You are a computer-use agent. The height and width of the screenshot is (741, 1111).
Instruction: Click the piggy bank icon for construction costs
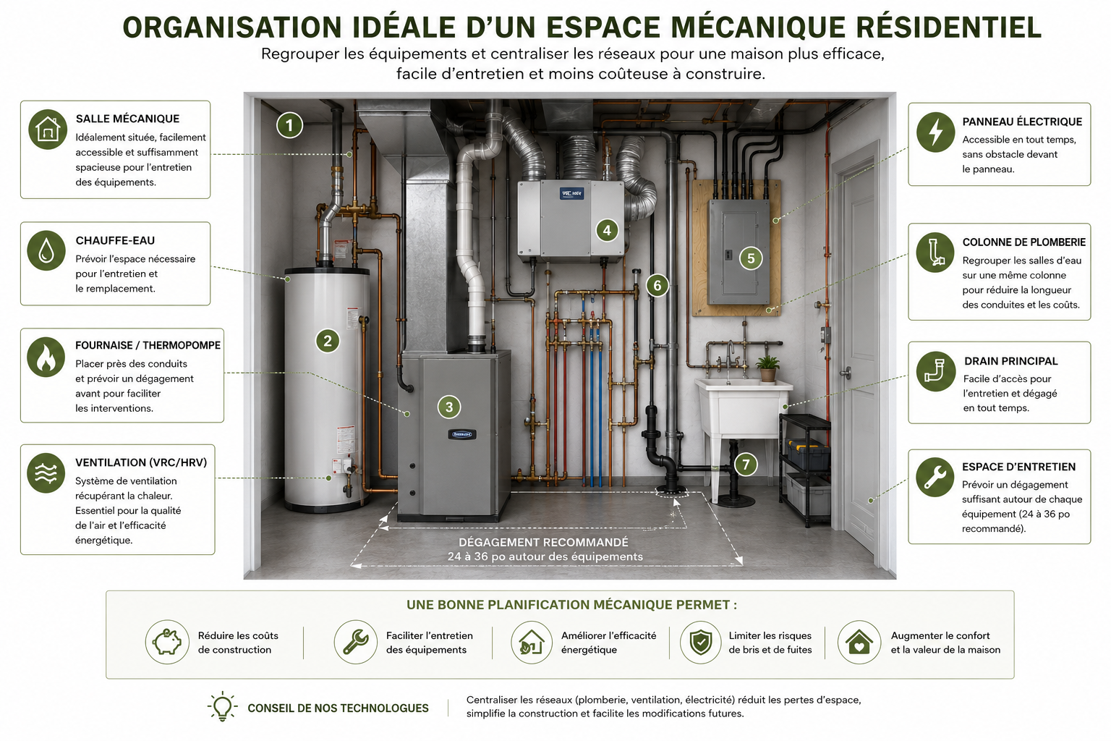pyautogui.click(x=167, y=642)
